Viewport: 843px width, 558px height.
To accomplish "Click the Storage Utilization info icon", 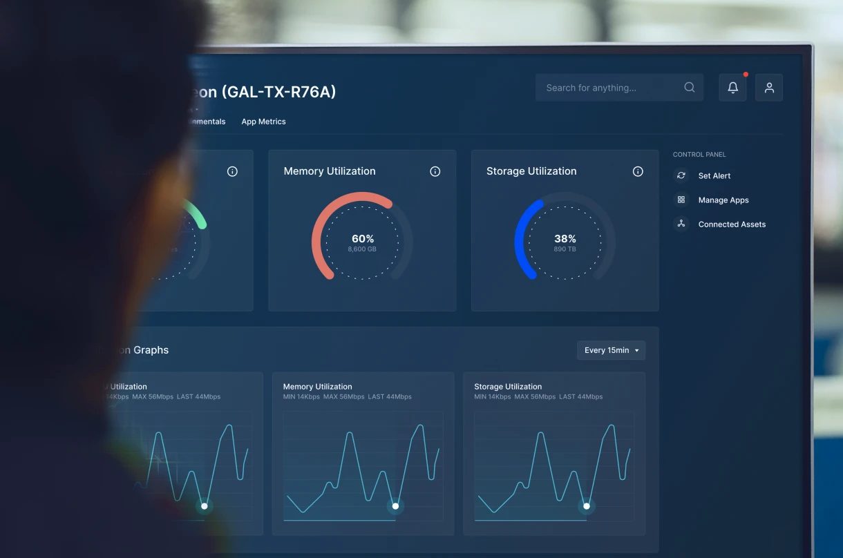I will pos(637,171).
